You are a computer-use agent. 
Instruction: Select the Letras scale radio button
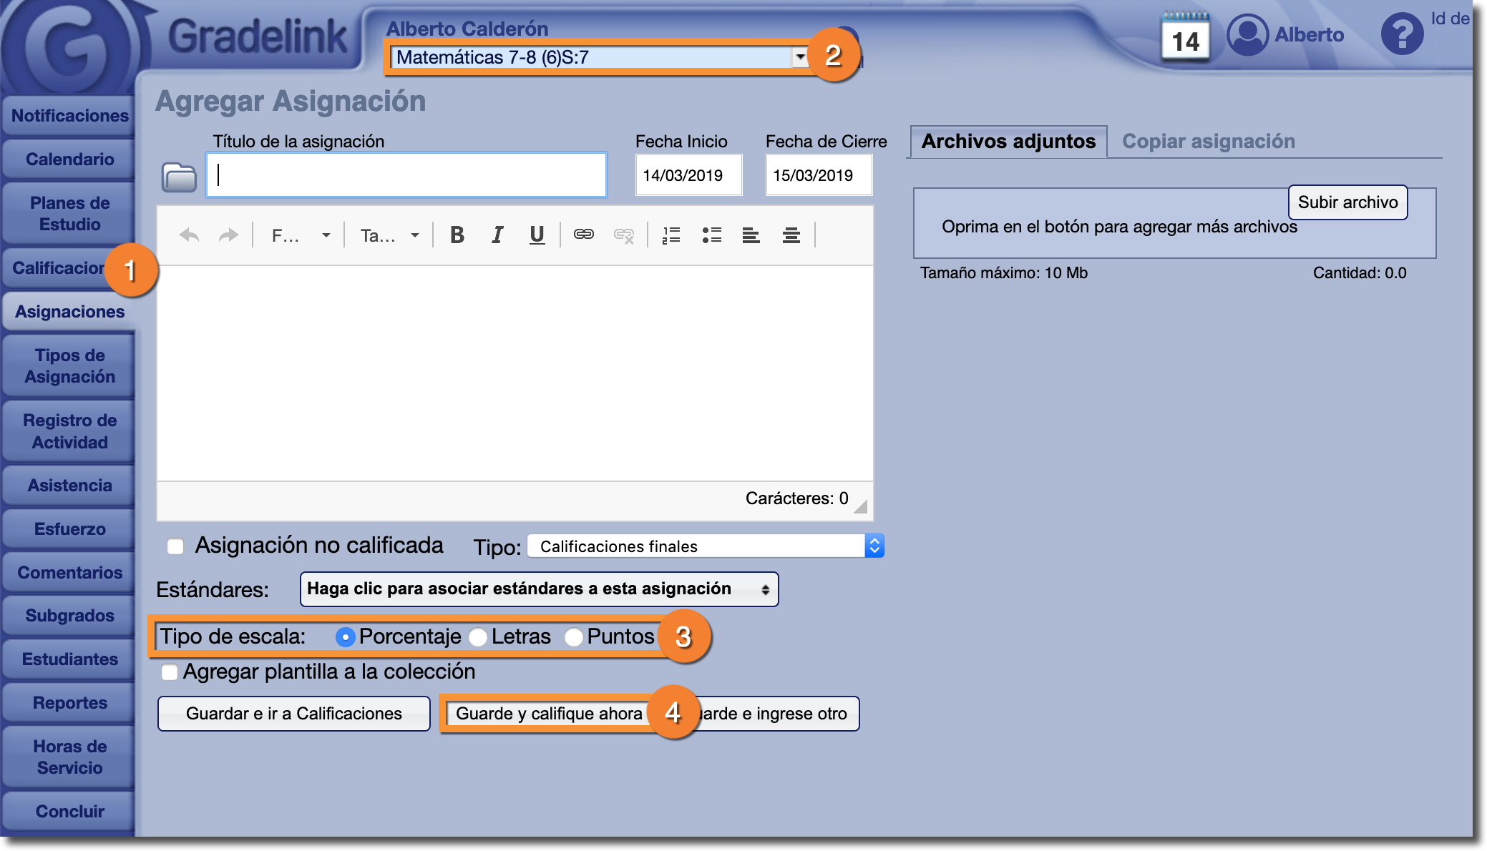click(478, 636)
